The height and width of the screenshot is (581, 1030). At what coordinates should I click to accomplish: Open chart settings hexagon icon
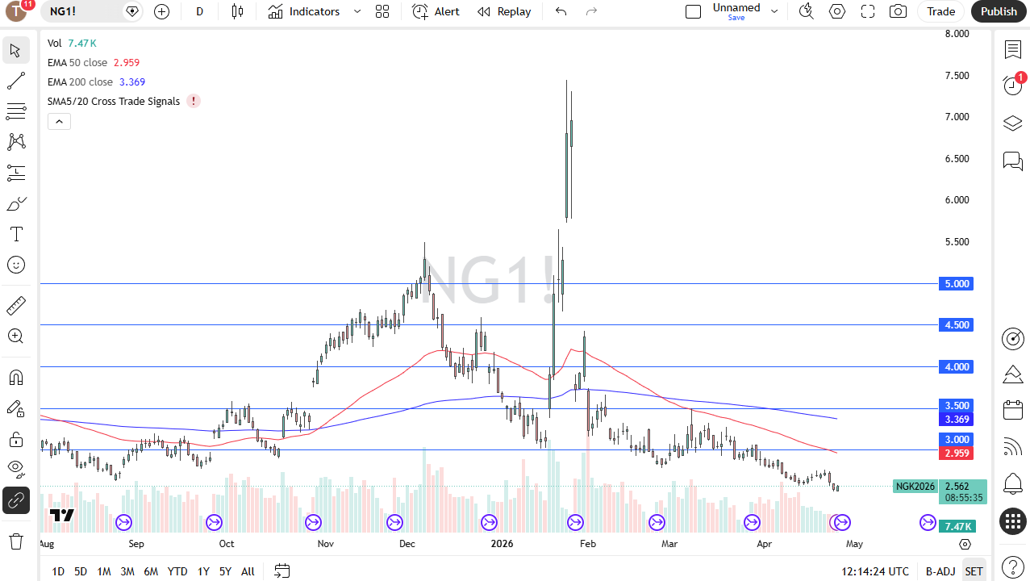pyautogui.click(x=837, y=11)
